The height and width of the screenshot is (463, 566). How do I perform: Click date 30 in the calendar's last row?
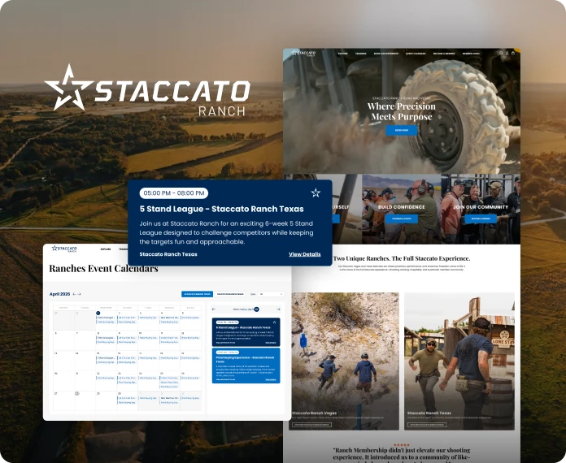[119, 393]
